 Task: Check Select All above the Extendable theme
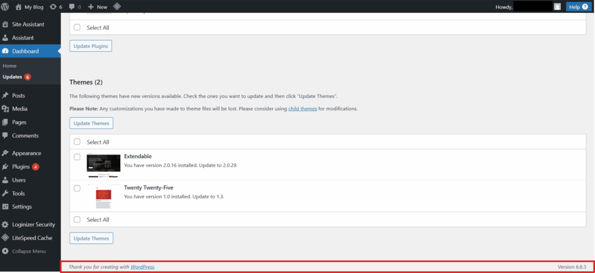point(77,142)
